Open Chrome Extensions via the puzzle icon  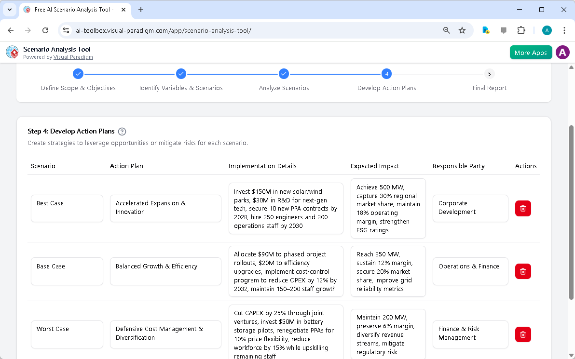[x=521, y=30]
